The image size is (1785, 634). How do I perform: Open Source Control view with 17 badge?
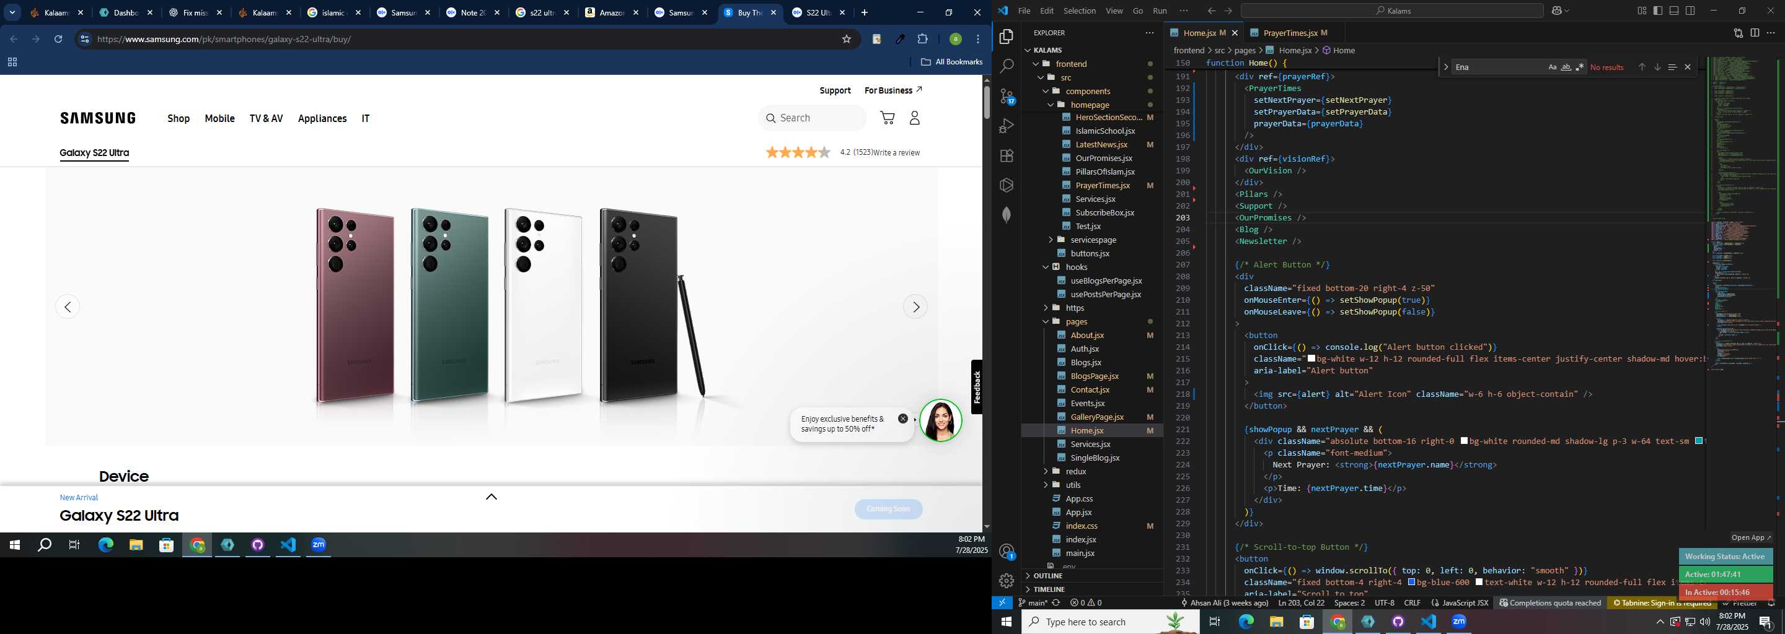tap(1006, 96)
